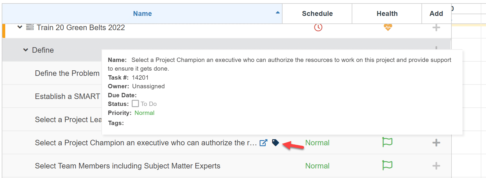Click the orange health heartbeat icon

point(387,27)
